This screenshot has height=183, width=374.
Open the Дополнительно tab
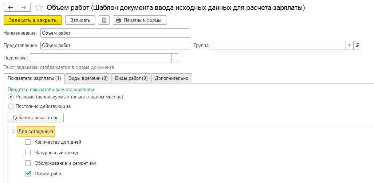(x=172, y=78)
